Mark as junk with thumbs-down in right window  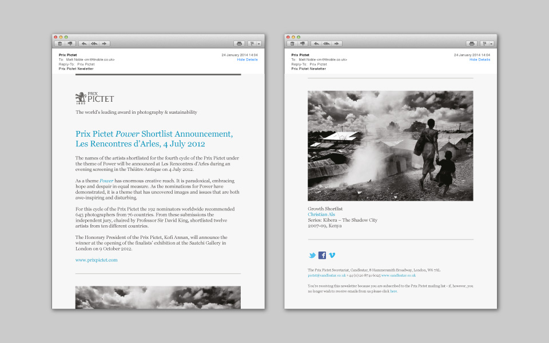(x=303, y=44)
